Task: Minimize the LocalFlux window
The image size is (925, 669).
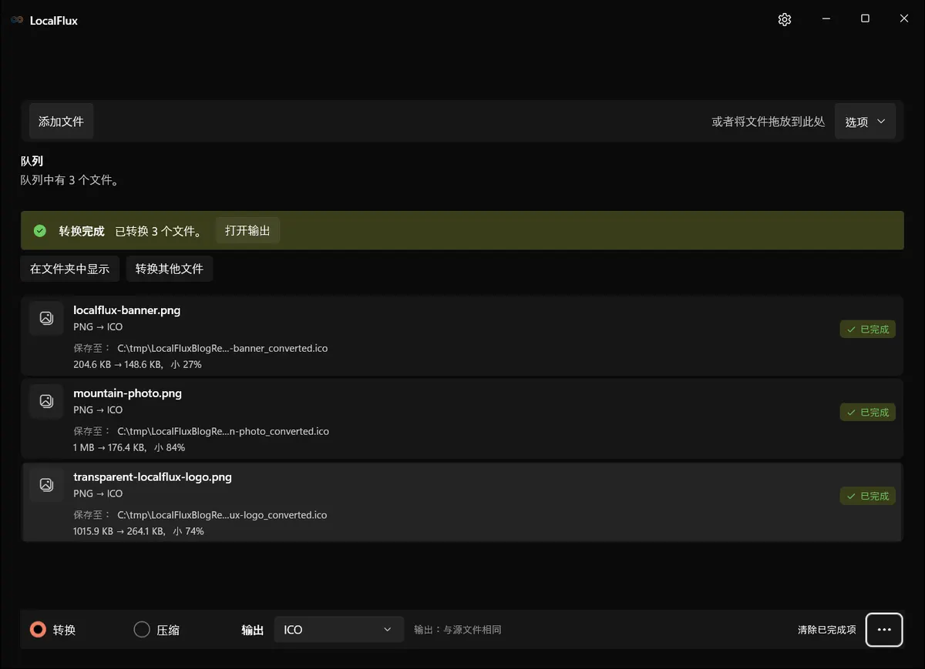Action: 826,19
